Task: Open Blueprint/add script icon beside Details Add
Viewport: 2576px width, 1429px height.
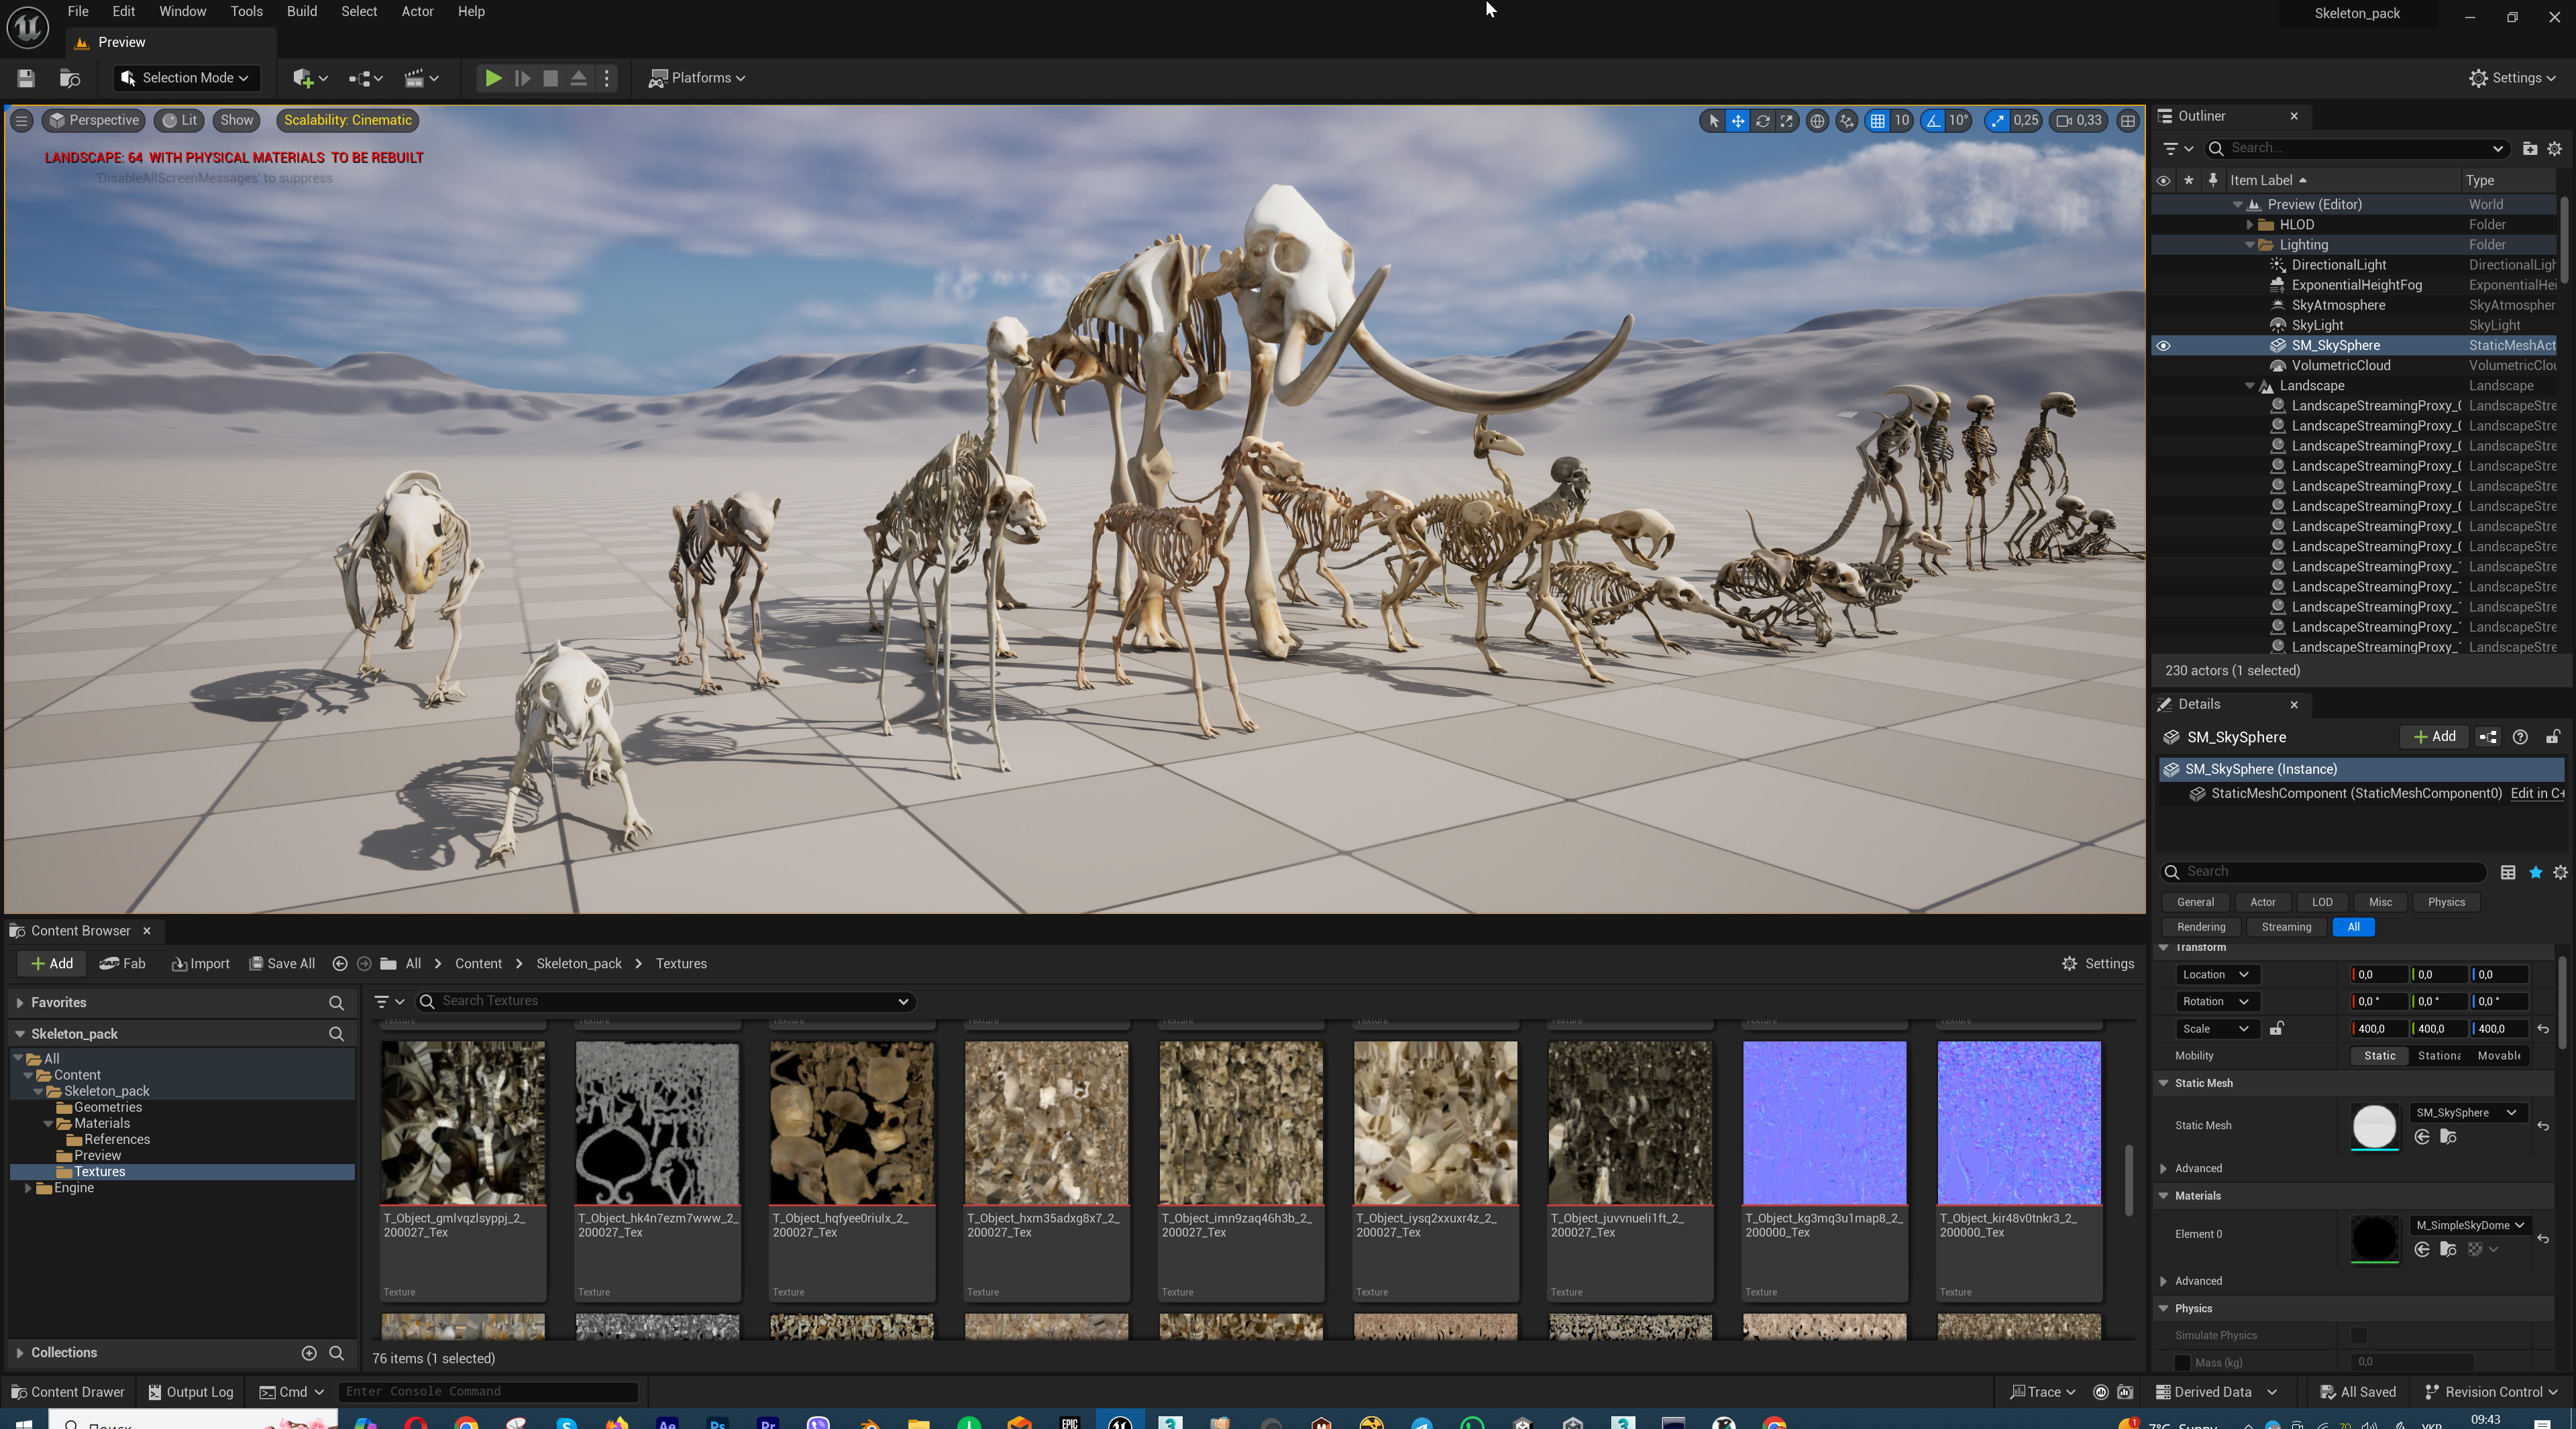Action: point(2487,736)
